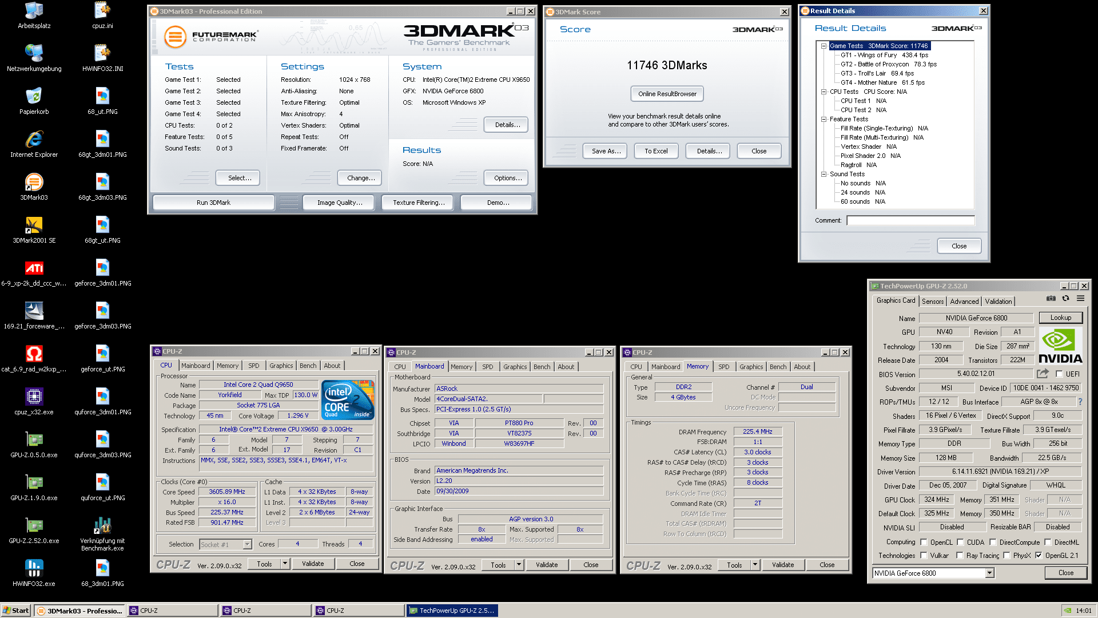Screen dimensions: 1098x618
Task: Open Bench tab in middle CPU-Z window
Action: [x=542, y=367]
